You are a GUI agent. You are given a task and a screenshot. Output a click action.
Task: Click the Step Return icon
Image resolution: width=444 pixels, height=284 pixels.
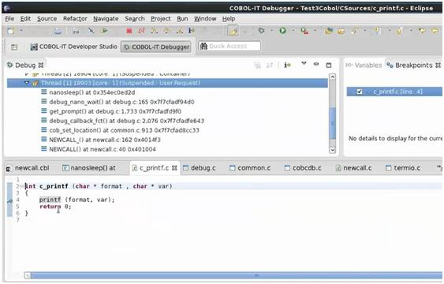point(180,31)
